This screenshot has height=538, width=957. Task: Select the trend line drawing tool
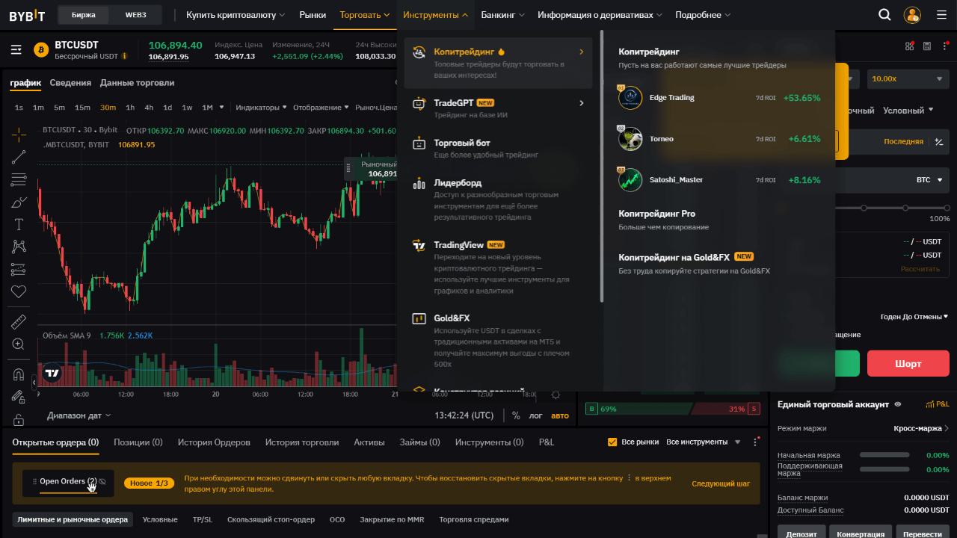pos(19,157)
